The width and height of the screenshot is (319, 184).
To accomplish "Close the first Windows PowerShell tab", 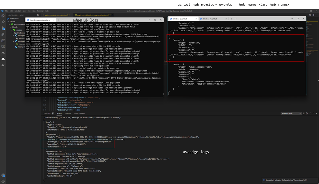I will tap(196, 19).
